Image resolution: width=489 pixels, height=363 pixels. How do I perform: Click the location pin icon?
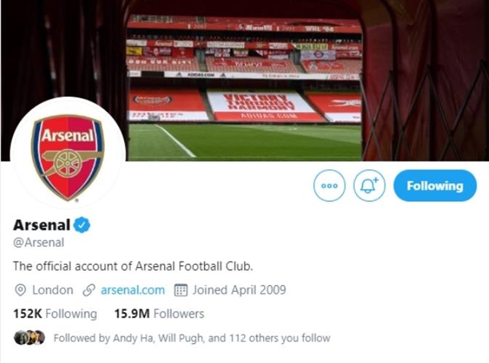[x=20, y=290]
